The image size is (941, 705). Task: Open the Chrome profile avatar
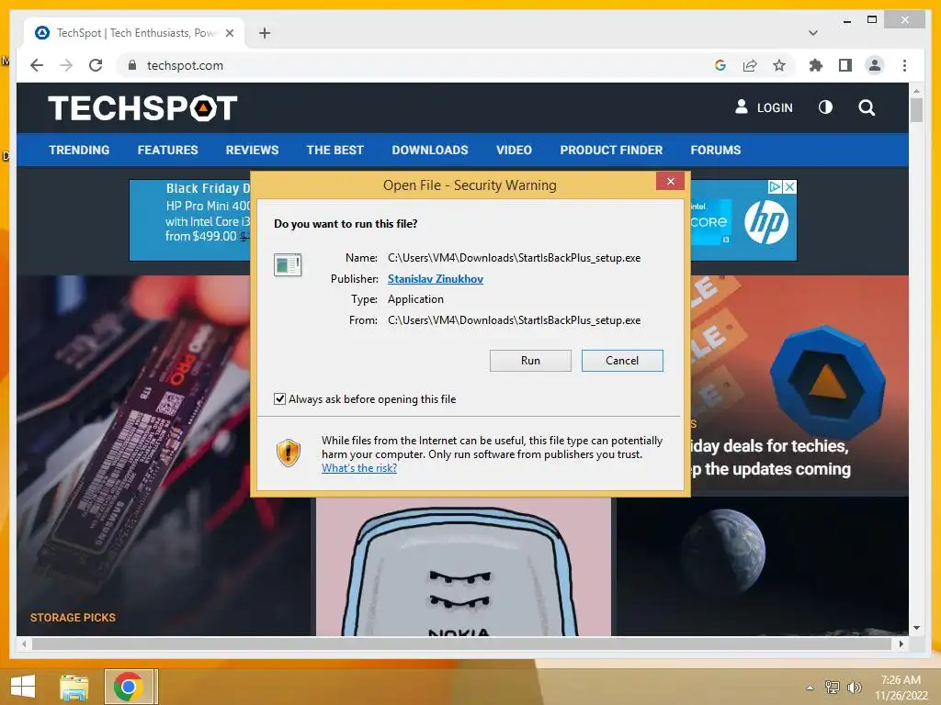click(x=875, y=65)
